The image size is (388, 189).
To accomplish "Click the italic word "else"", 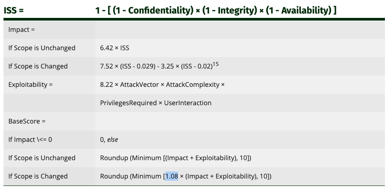I will coord(112,140).
